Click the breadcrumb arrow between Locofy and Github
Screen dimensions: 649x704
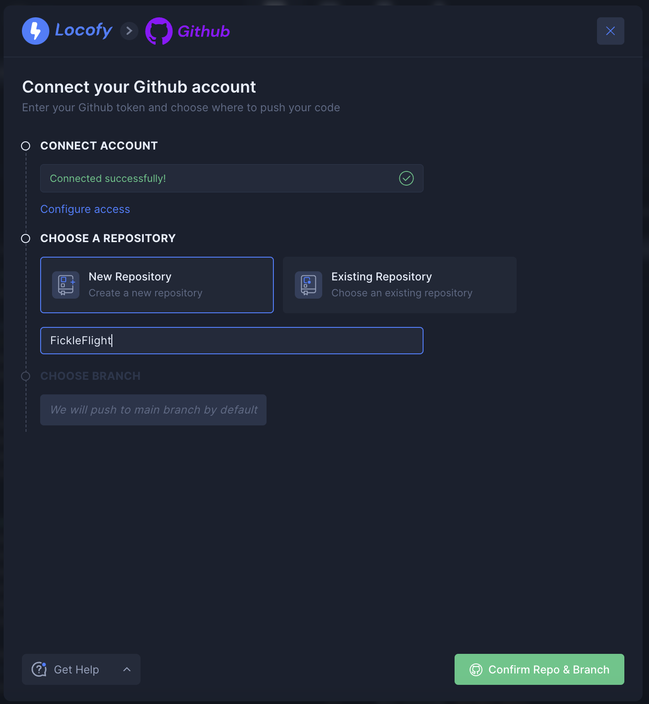coord(129,31)
